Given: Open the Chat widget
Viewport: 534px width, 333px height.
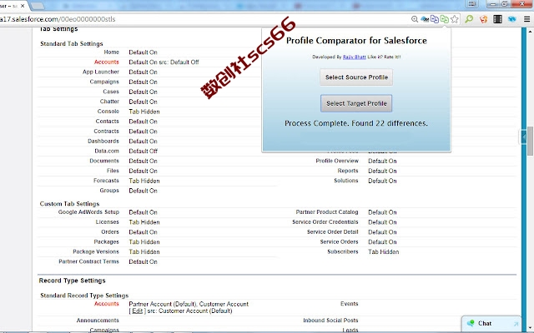Looking at the screenshot, I should tap(491, 323).
